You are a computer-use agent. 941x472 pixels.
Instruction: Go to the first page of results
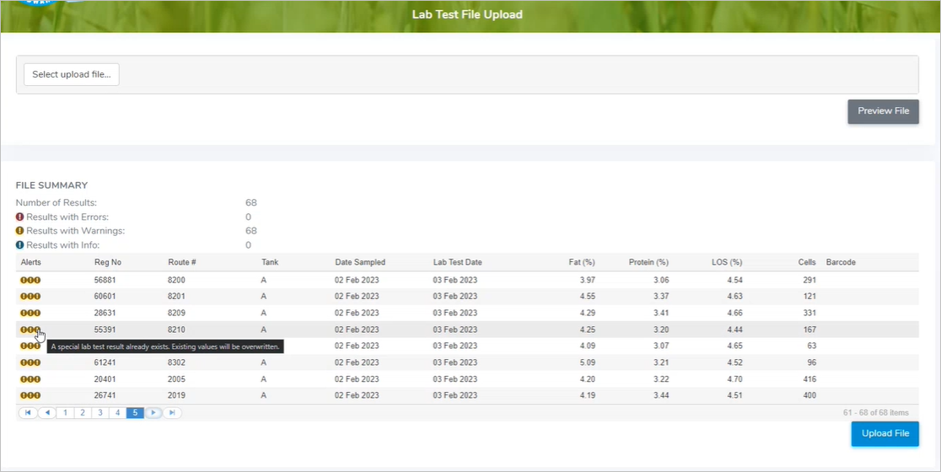click(28, 413)
